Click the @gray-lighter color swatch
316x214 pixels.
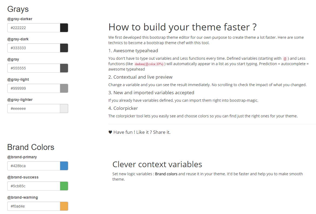pos(64,108)
